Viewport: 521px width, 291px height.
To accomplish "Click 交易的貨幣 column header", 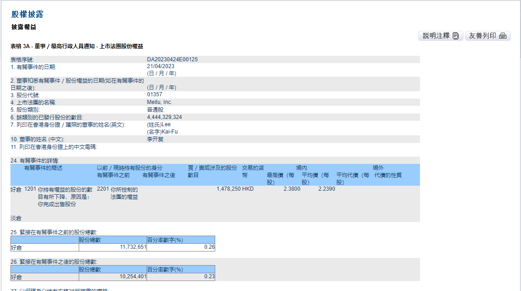I will click(253, 171).
